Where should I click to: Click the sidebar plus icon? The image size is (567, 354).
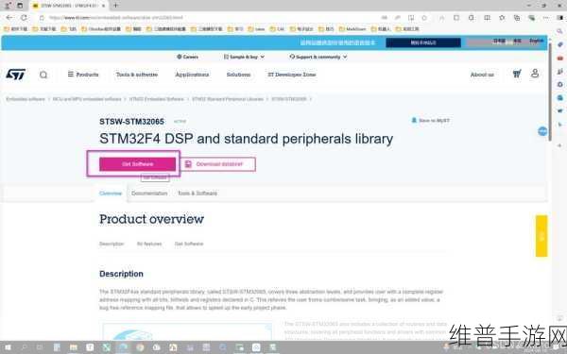[x=559, y=145]
